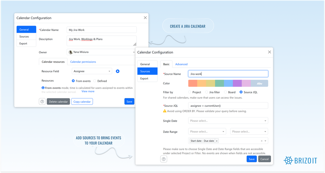Switch to the 'Calendar resources' tab

coord(53,62)
